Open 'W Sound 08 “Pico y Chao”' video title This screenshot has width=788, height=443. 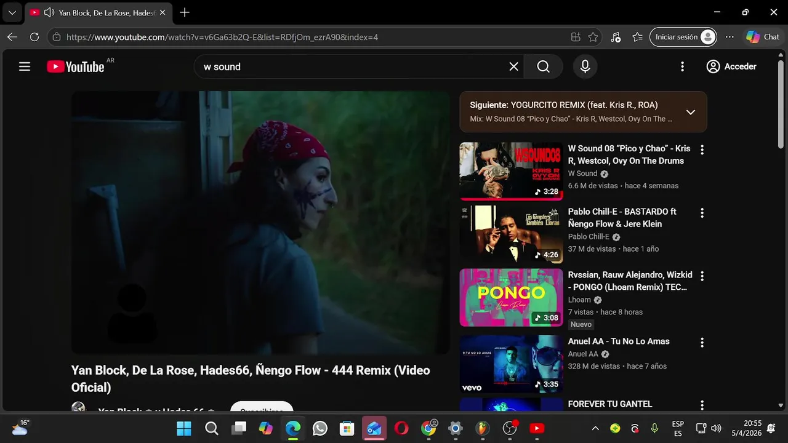click(629, 154)
